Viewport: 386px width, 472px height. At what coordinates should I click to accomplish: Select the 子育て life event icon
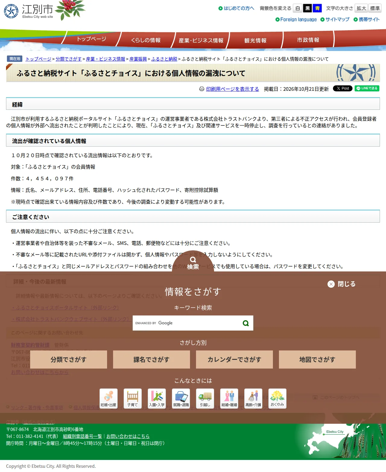pyautogui.click(x=133, y=398)
